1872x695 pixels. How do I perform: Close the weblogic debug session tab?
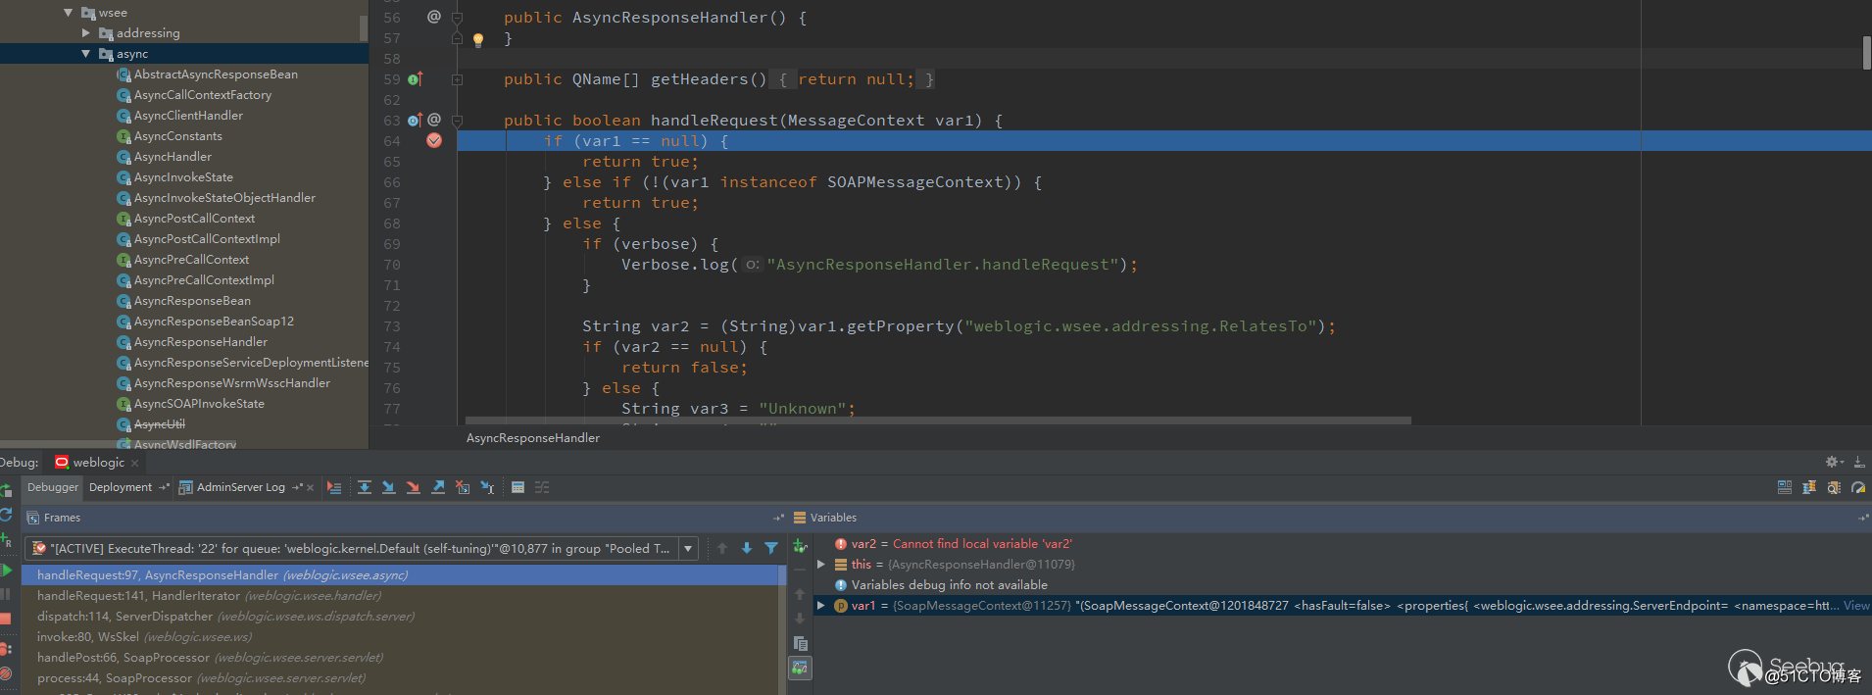click(135, 463)
